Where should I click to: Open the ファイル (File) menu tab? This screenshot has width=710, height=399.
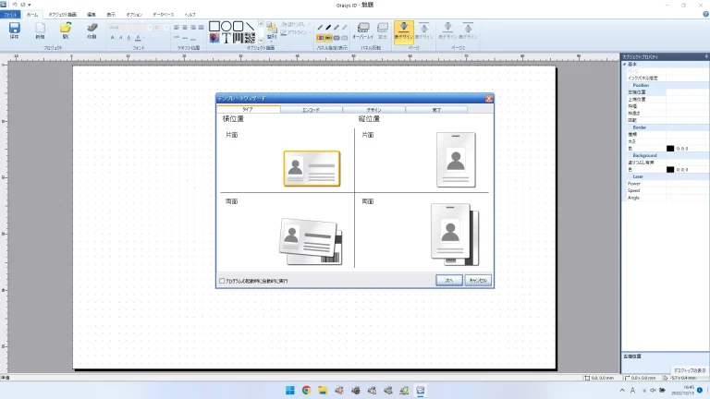point(10,16)
